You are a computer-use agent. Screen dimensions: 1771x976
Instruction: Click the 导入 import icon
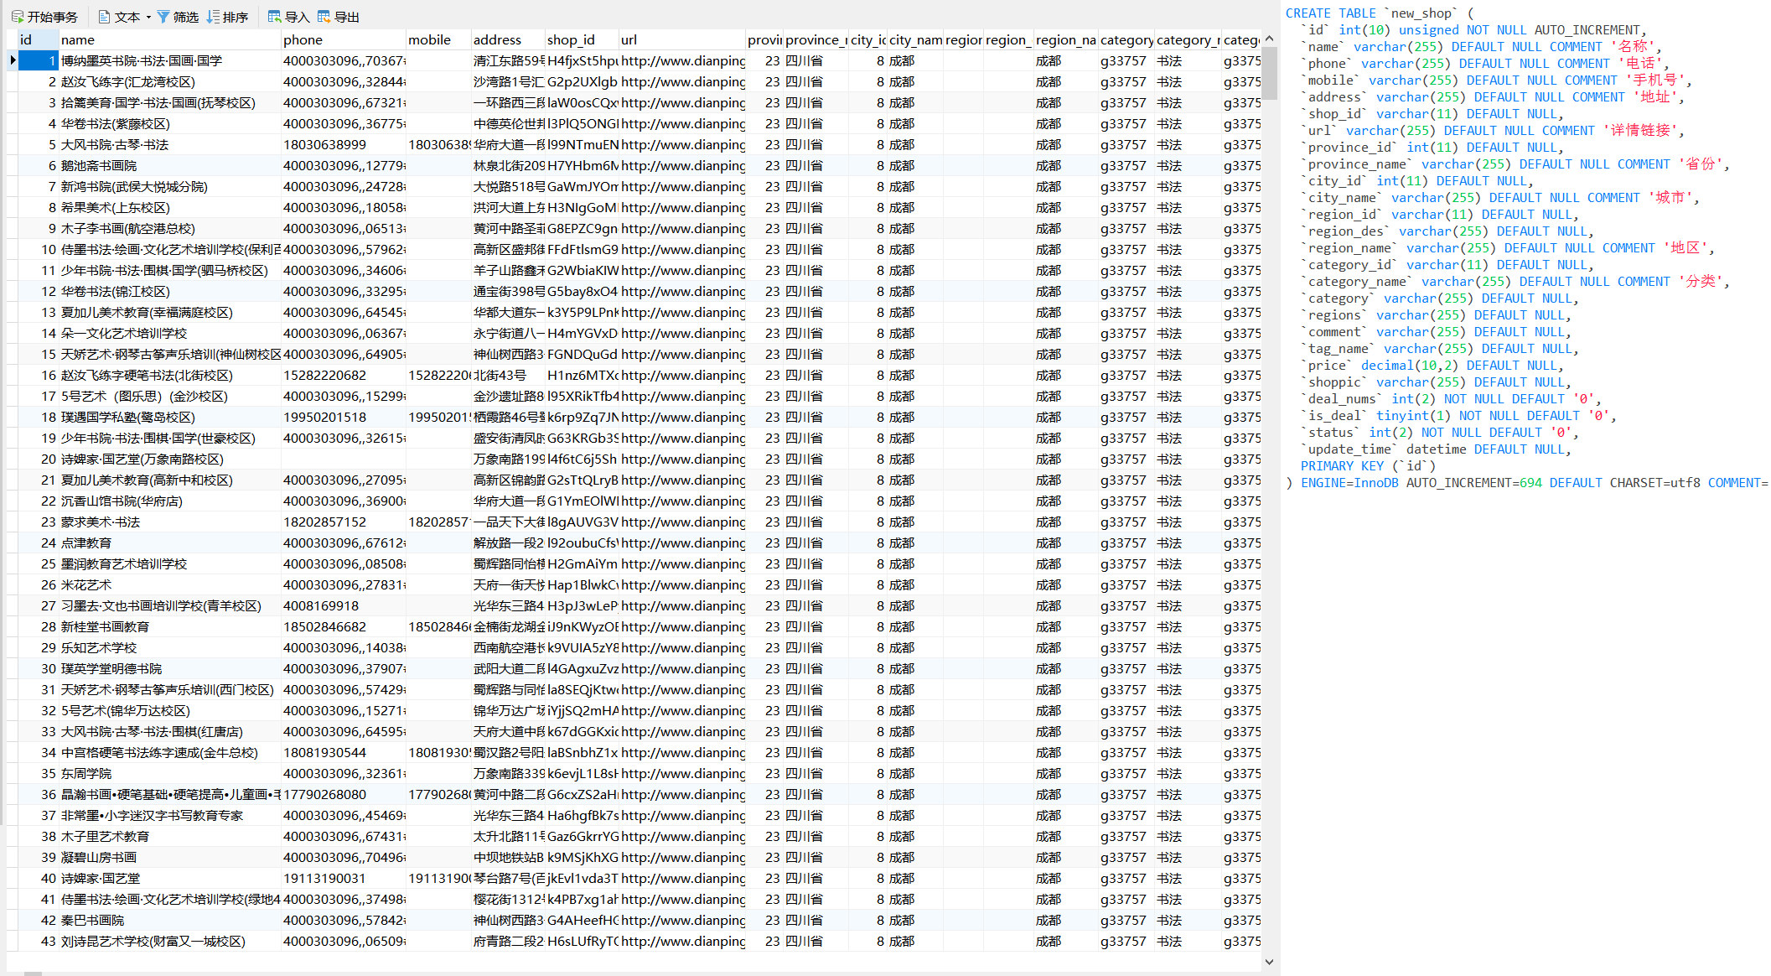[x=274, y=17]
